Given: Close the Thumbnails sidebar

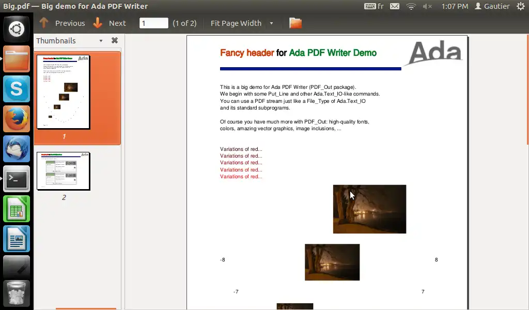Looking at the screenshot, I should coord(115,40).
